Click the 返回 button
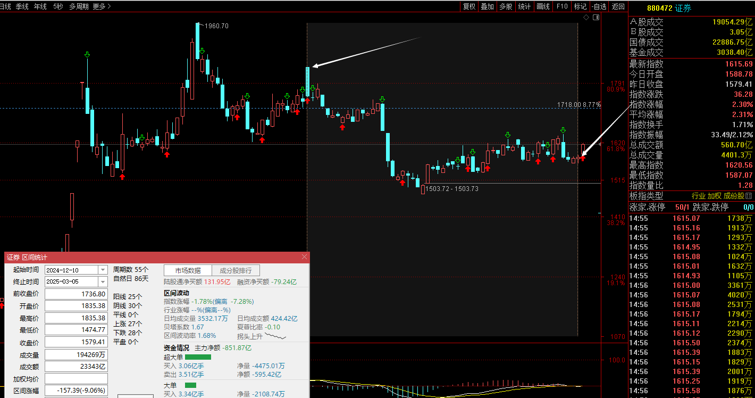The width and height of the screenshot is (755, 398). pos(618,6)
